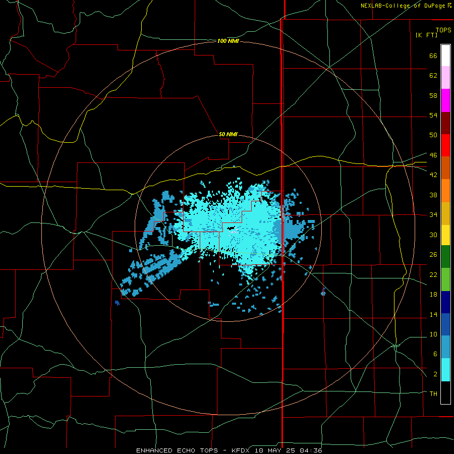
Task: Click the legend value '54'
Action: pos(433,115)
